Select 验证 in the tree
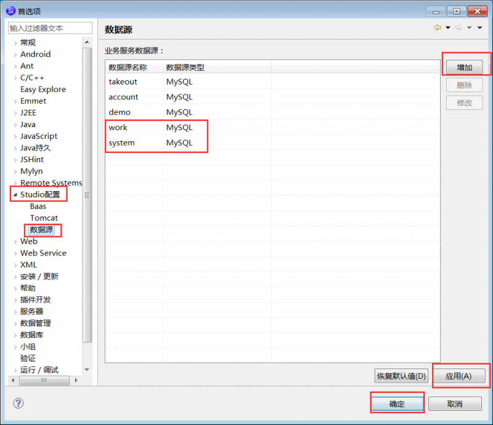Viewport: 493px width, 425px height. pyautogui.click(x=28, y=358)
